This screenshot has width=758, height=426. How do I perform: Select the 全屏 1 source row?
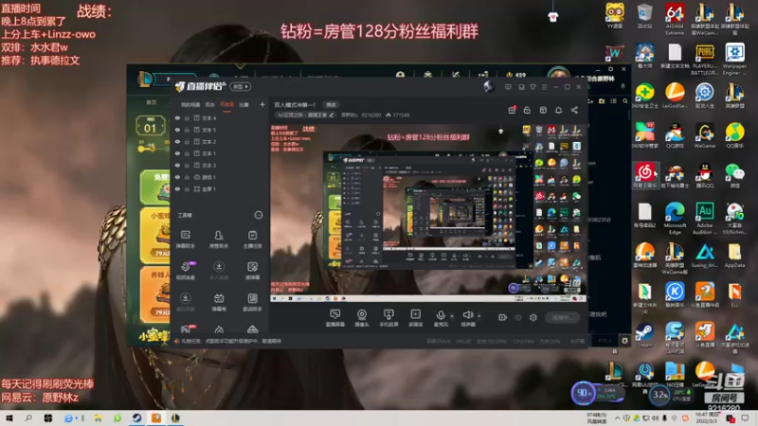point(220,188)
